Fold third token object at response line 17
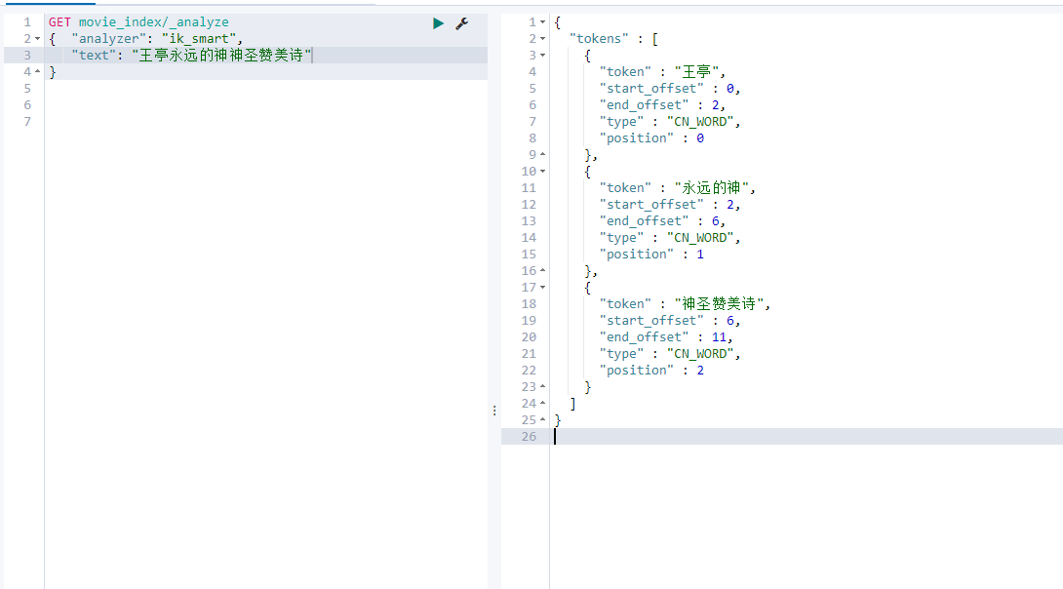 542,288
